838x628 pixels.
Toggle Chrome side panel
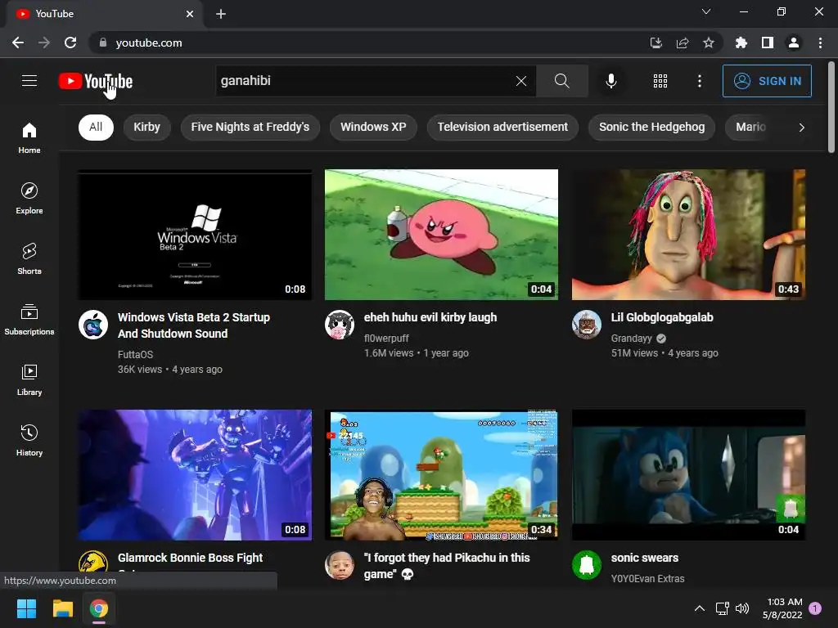point(768,43)
